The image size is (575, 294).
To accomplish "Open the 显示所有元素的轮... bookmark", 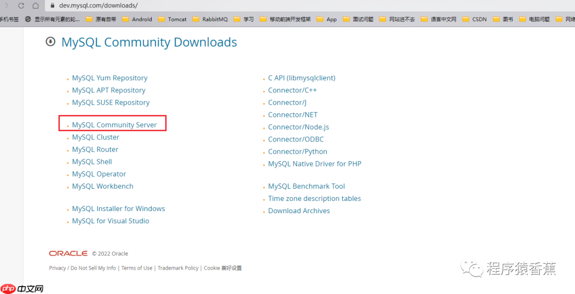I will pos(52,19).
